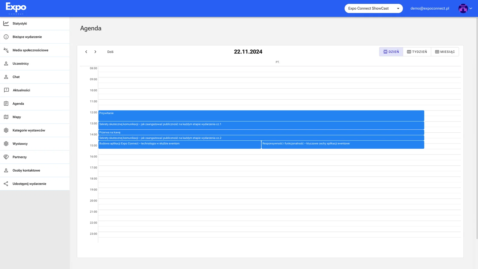Open the Sekrety skutecznej komunikacji cz.2 event
Viewport: 478px width, 269px height.
click(x=261, y=138)
